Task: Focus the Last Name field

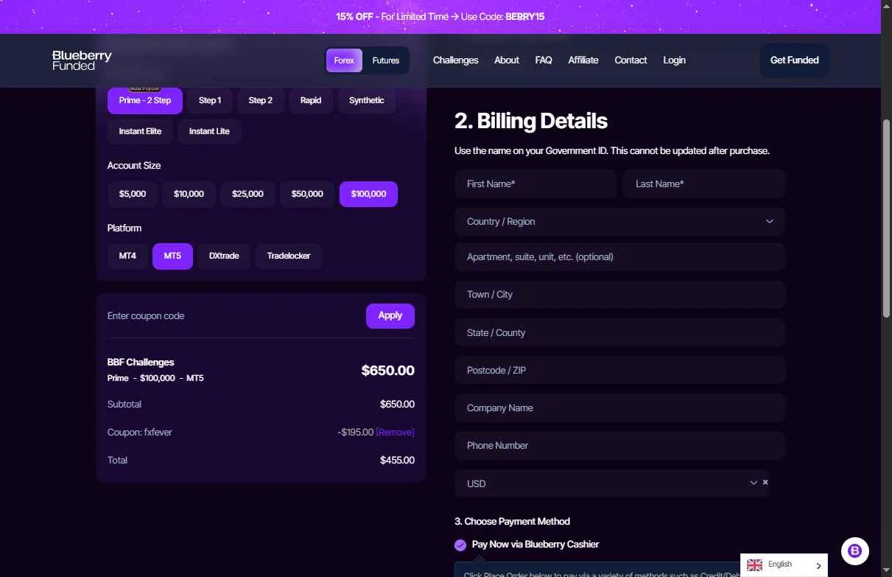Action: (x=704, y=184)
